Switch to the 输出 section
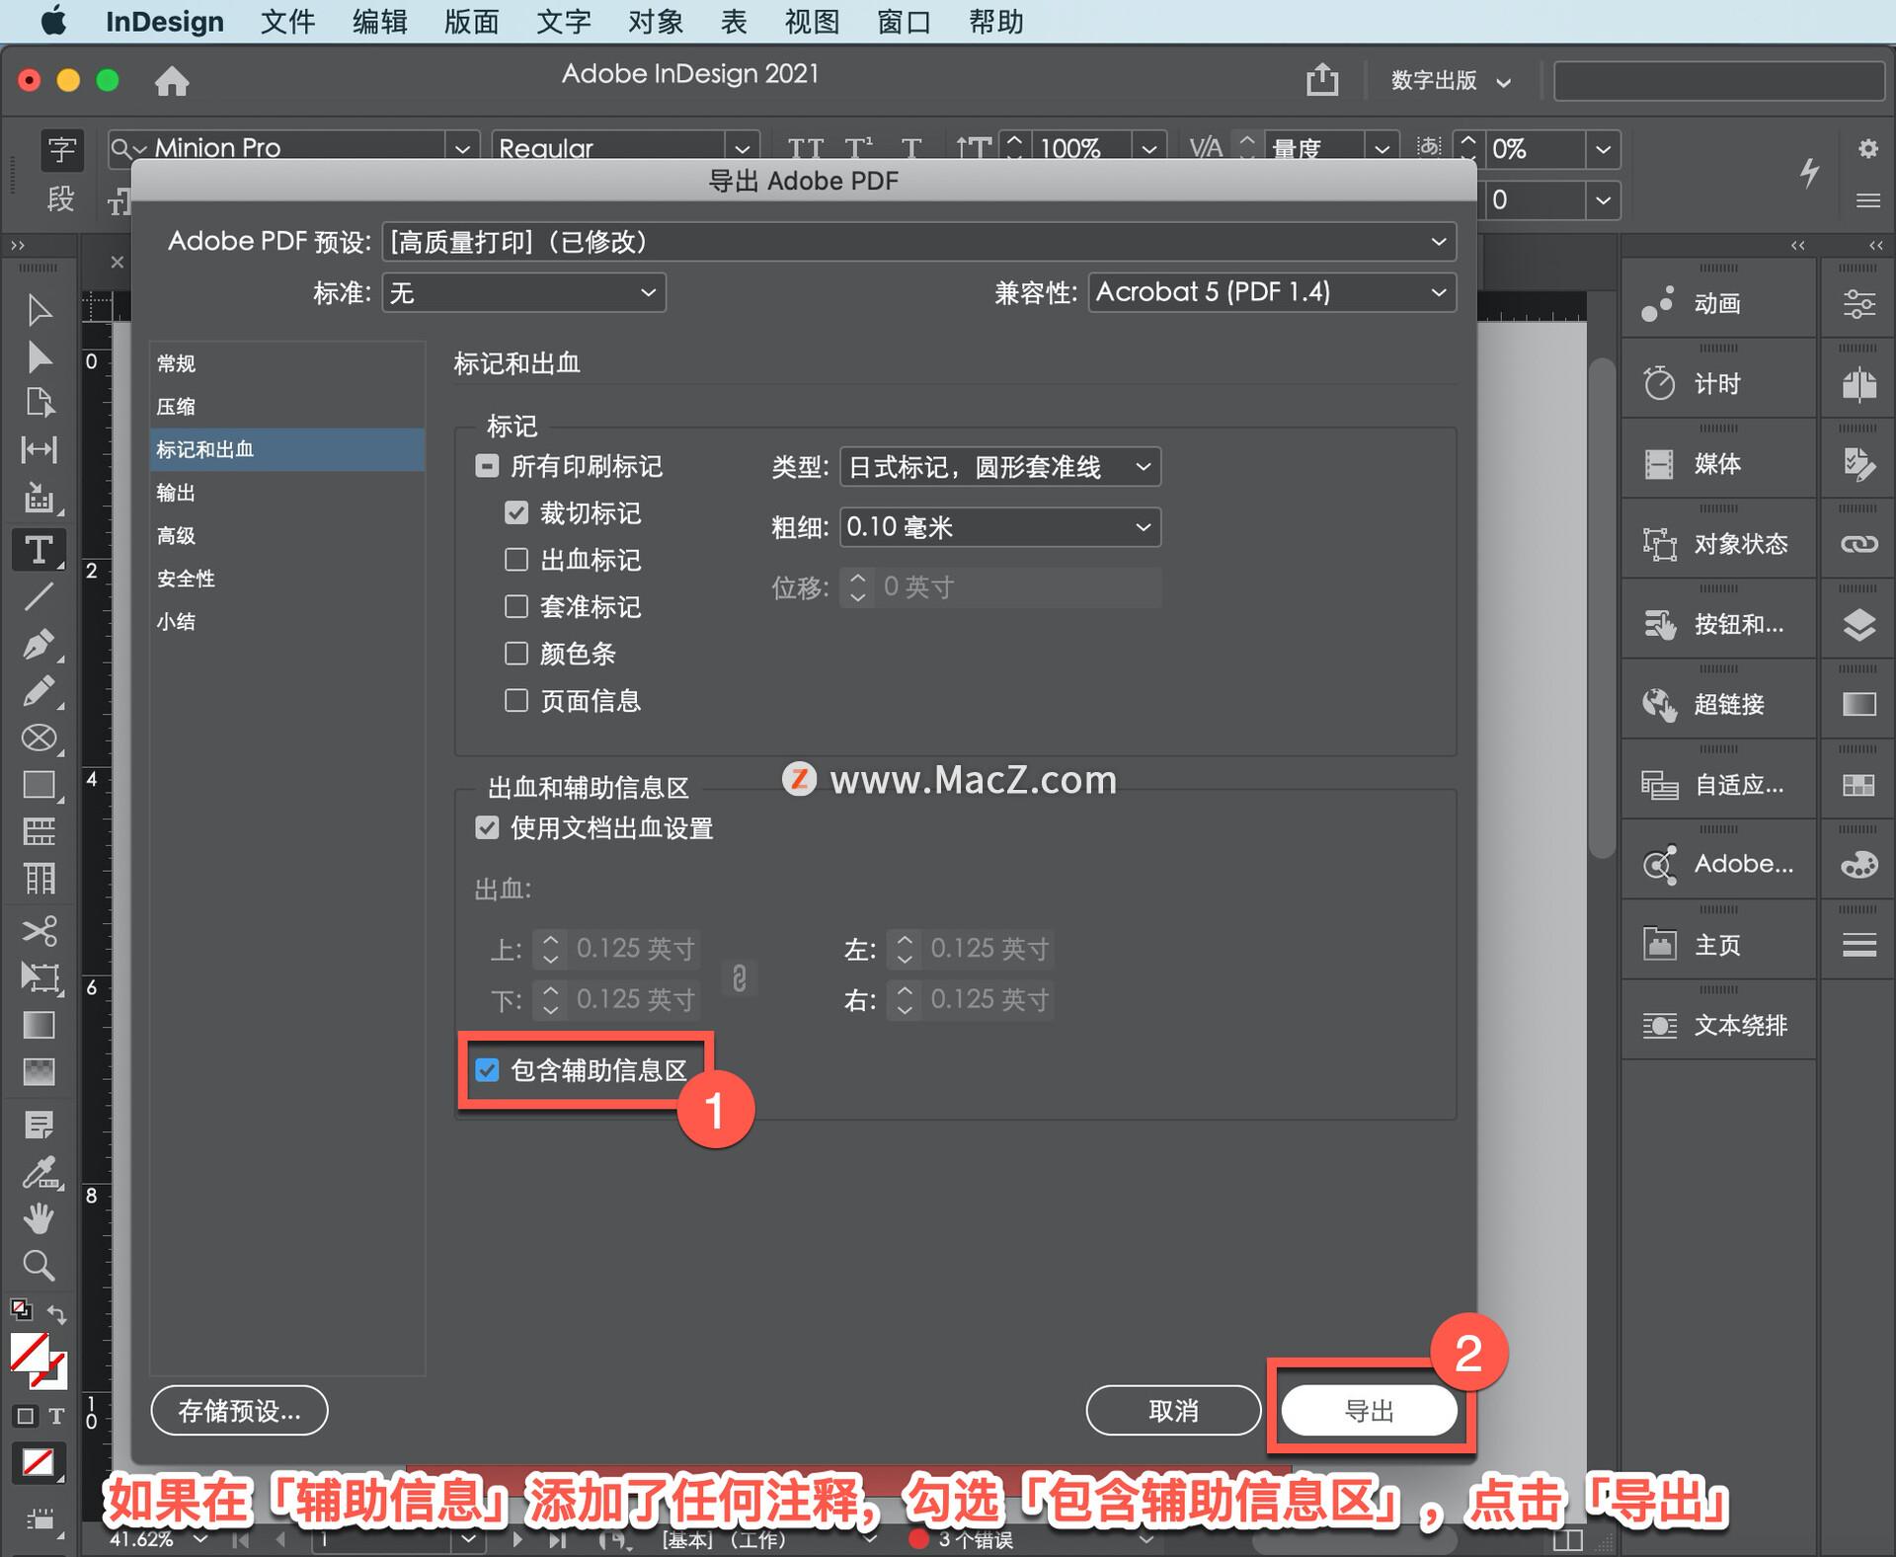The image size is (1896, 1557). 286,493
